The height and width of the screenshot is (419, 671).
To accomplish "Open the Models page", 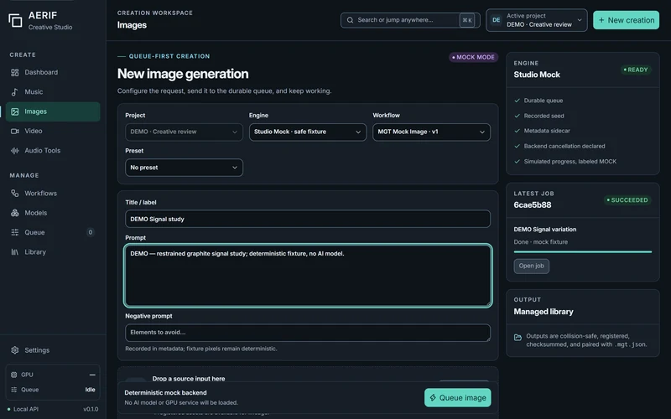I will 53,213.
